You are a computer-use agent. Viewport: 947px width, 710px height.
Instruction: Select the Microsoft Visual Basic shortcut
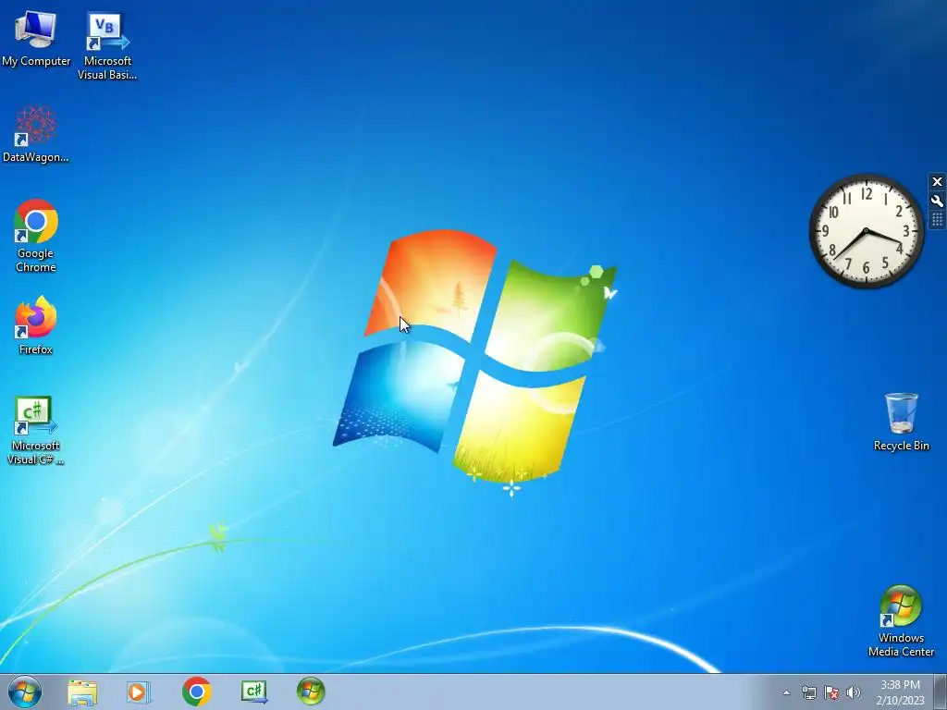pos(107,46)
